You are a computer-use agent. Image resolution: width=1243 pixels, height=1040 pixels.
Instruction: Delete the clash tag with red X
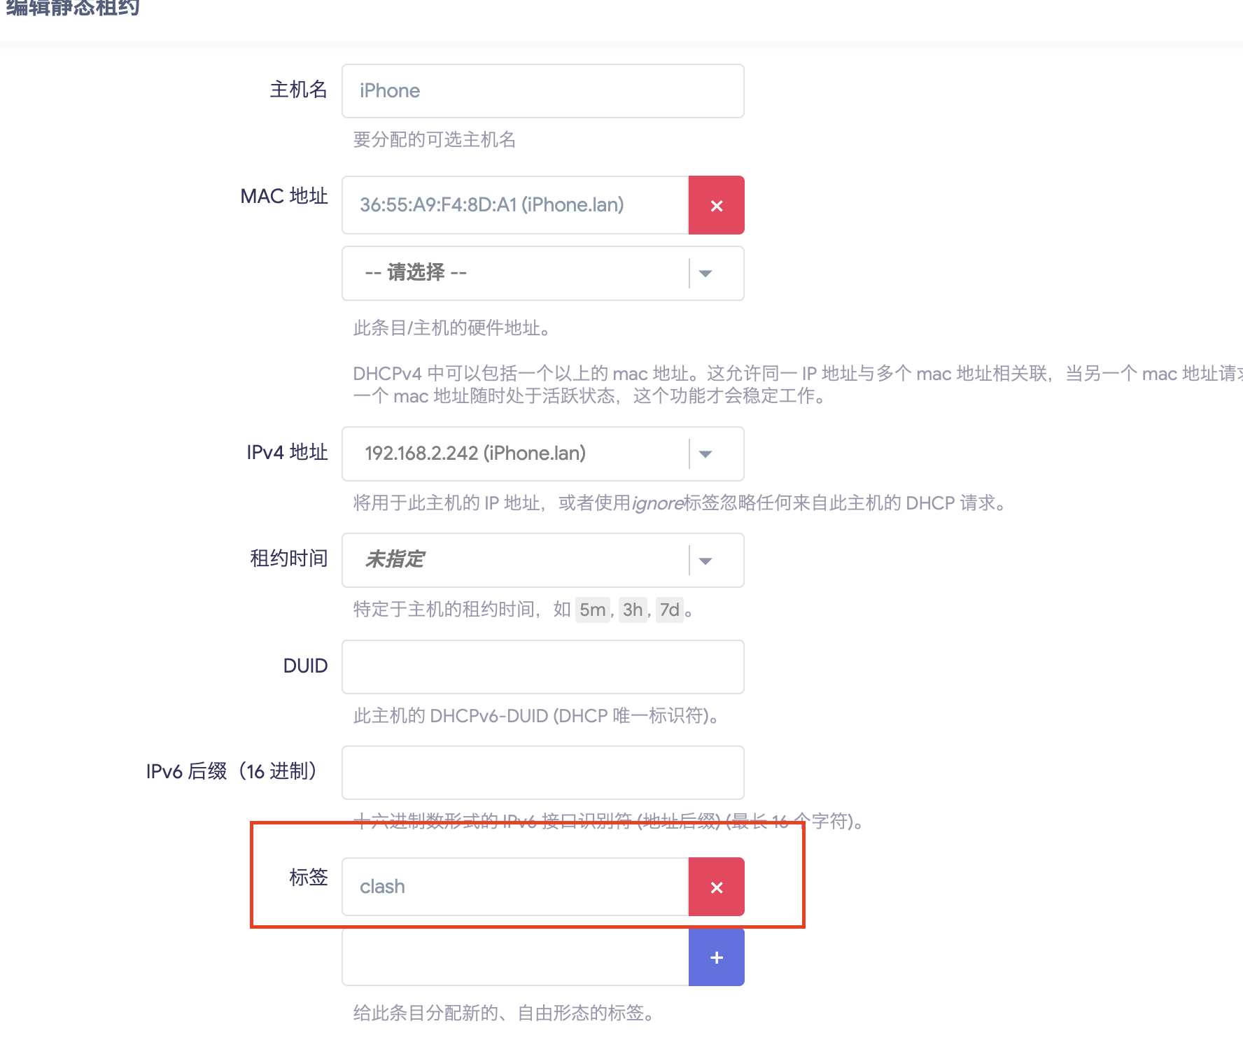tap(716, 887)
